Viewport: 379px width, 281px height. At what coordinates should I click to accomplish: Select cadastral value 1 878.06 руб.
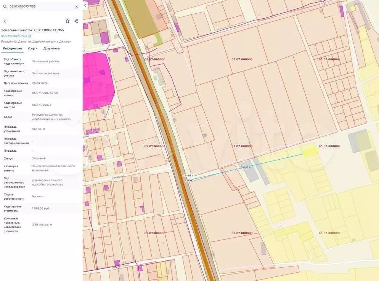click(40, 208)
